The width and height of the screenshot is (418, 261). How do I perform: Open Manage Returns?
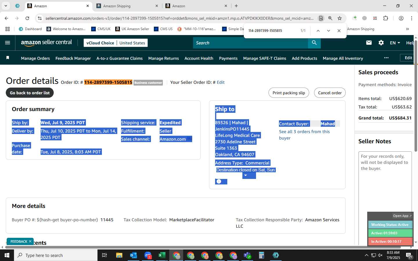[x=163, y=58]
